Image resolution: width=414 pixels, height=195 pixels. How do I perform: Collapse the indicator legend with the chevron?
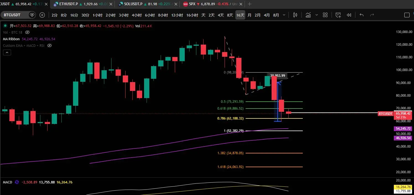click(x=7, y=52)
